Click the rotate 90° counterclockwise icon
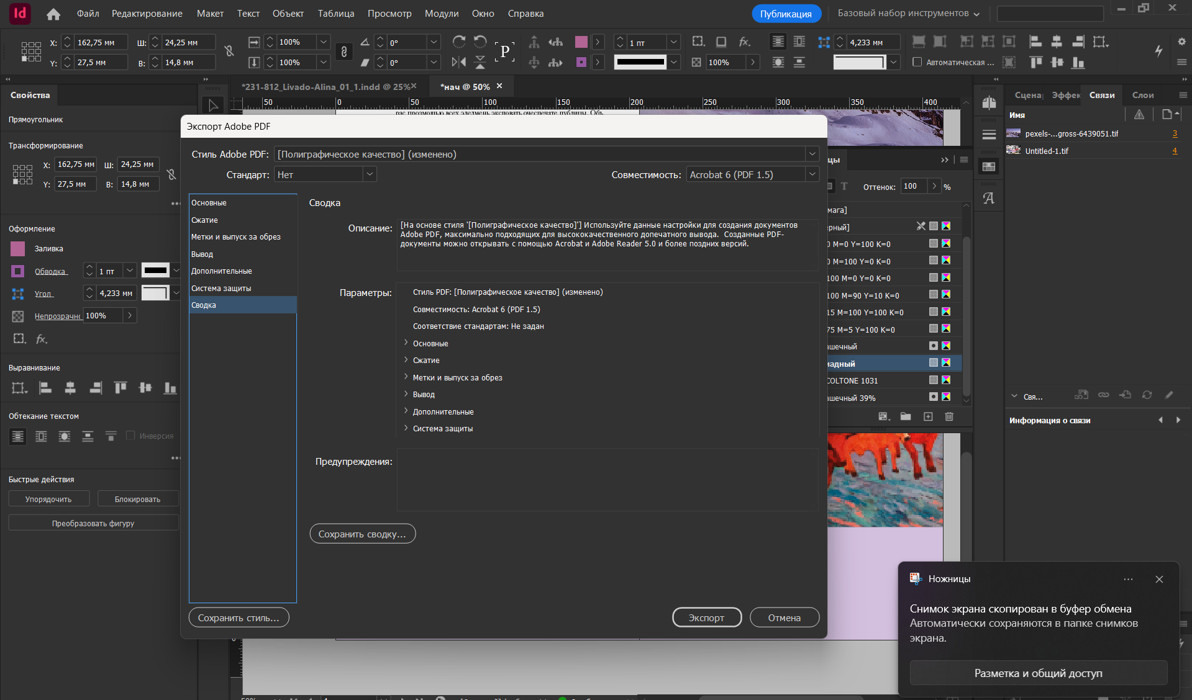Screen dimensions: 1192x700 [x=480, y=42]
